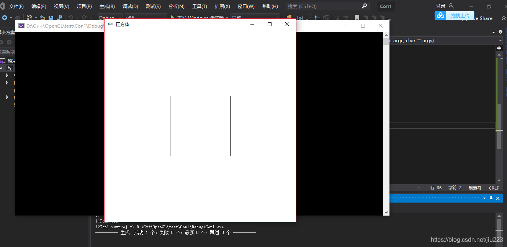Select the Save All icon on toolbar

60,18
